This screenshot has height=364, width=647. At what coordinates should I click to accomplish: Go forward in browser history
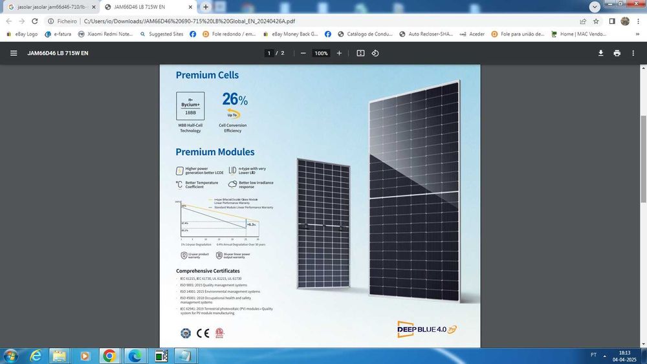click(22, 21)
